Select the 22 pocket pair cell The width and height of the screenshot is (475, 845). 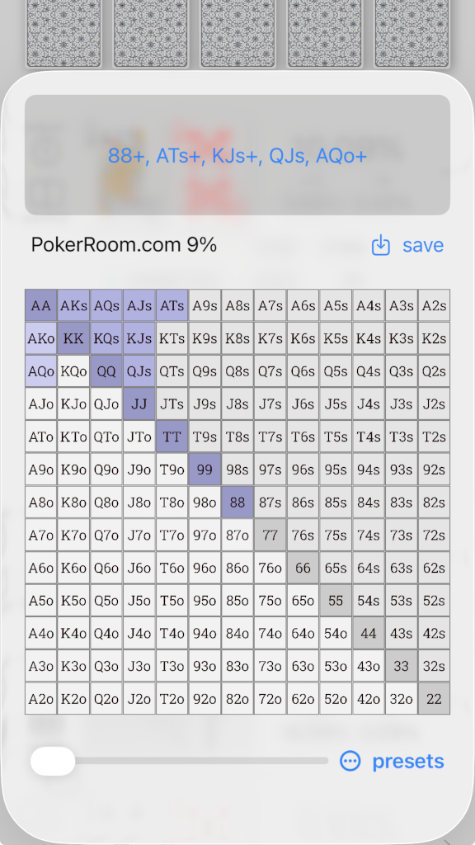[434, 699]
